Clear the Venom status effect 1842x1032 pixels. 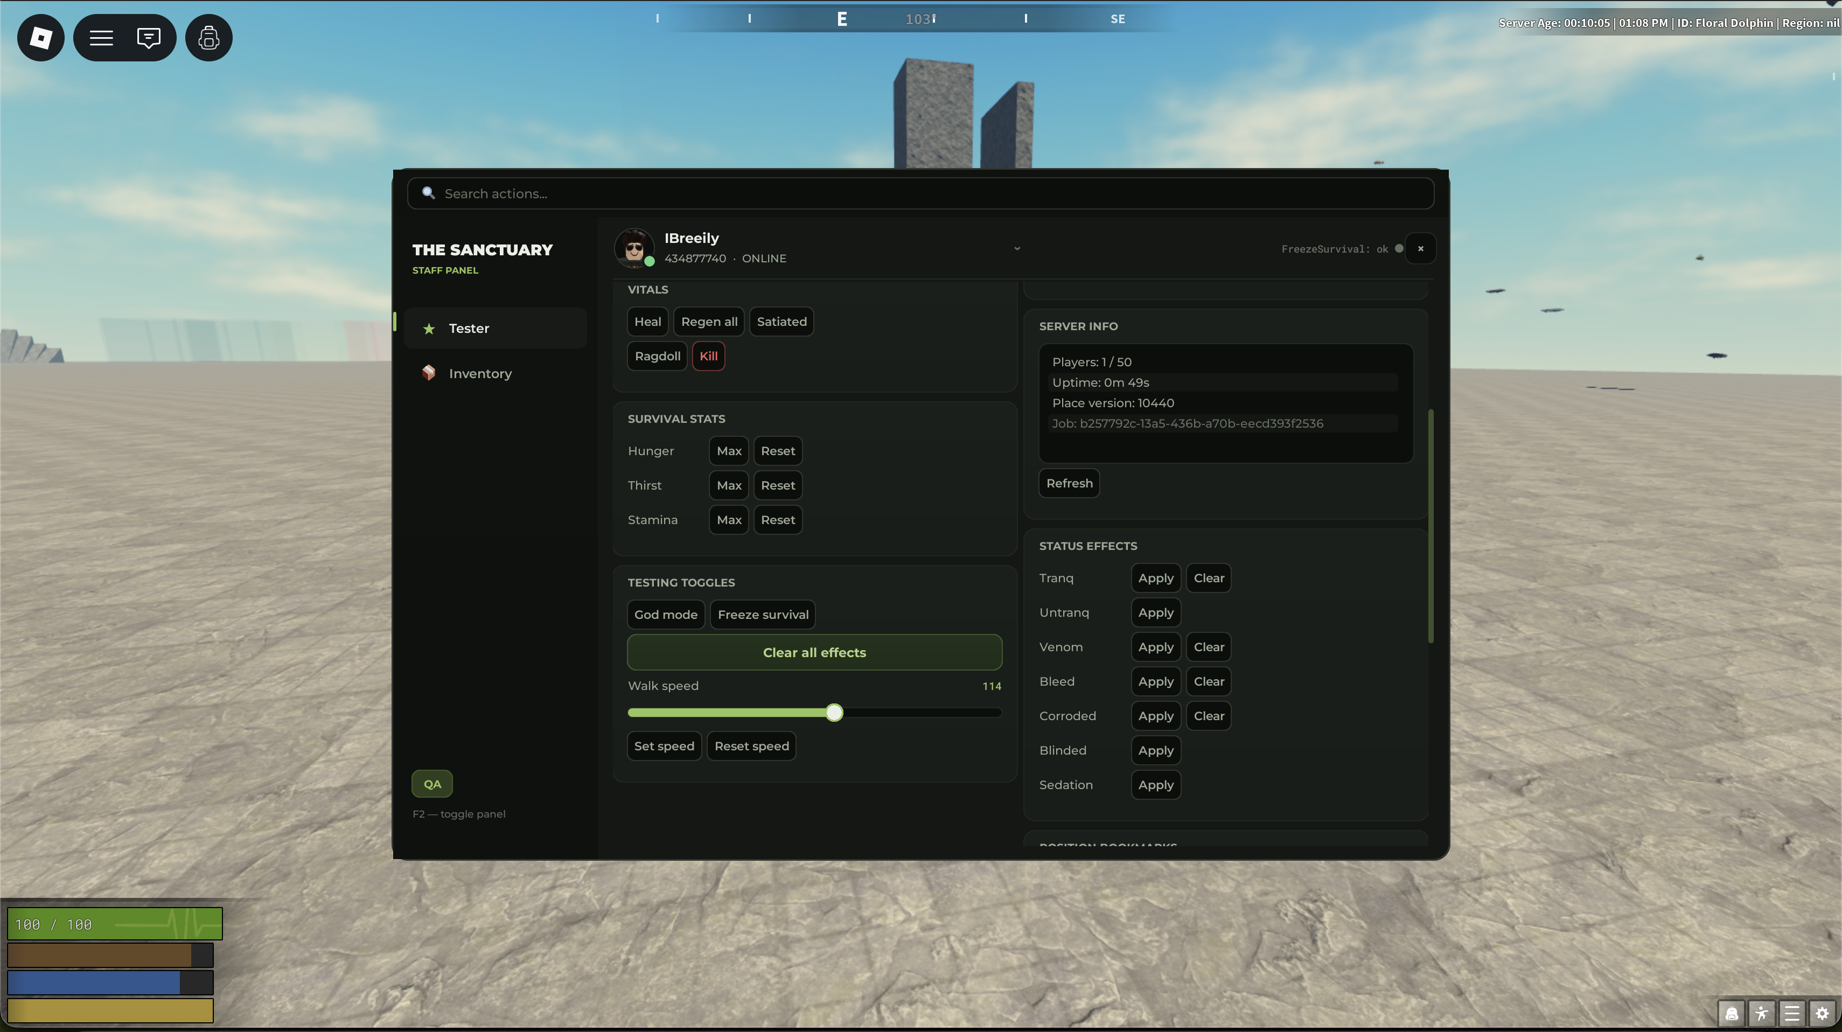pyautogui.click(x=1209, y=647)
